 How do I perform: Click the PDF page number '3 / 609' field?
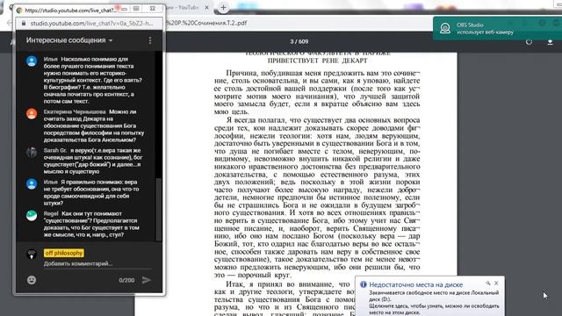tap(299, 41)
